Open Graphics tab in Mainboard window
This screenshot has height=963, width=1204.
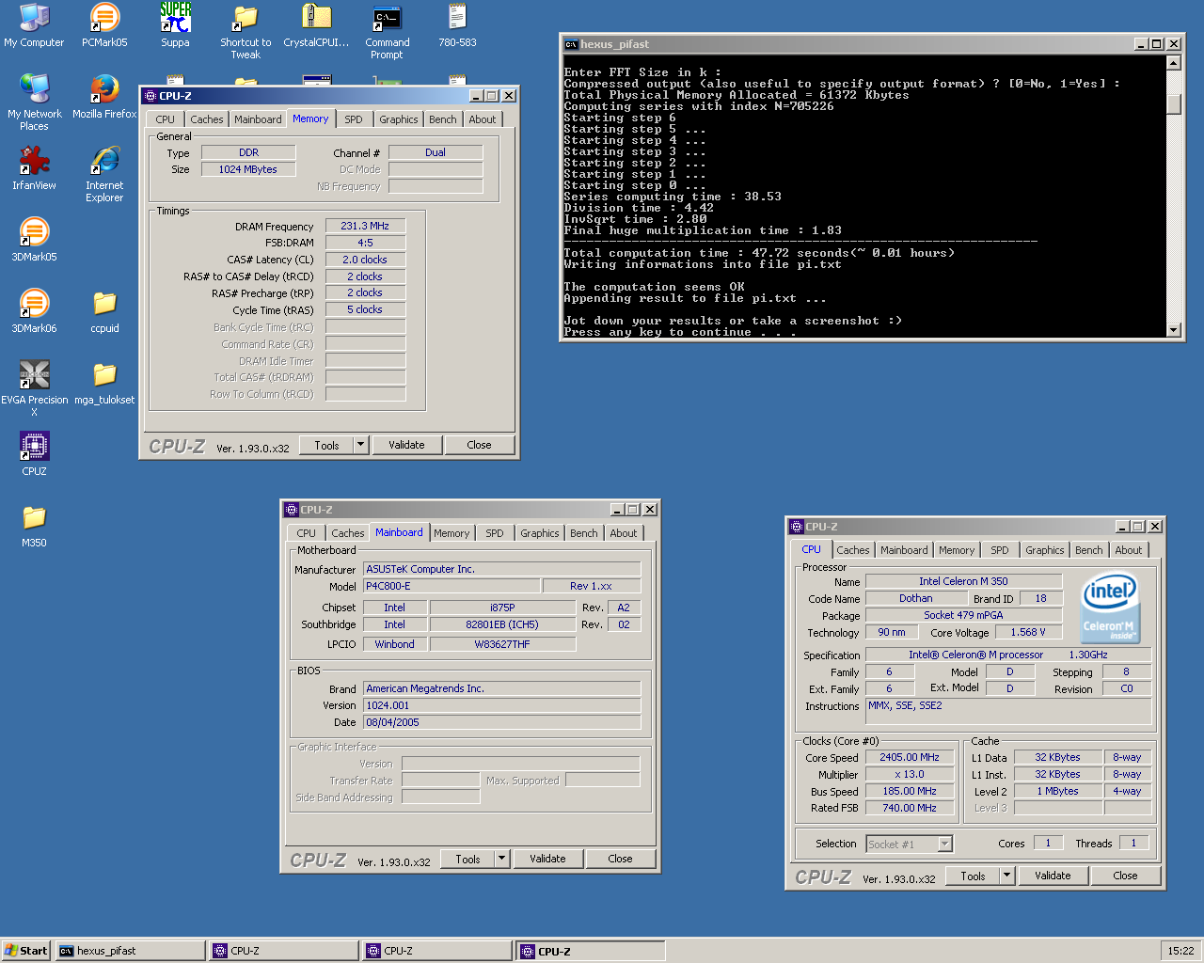pyautogui.click(x=540, y=533)
